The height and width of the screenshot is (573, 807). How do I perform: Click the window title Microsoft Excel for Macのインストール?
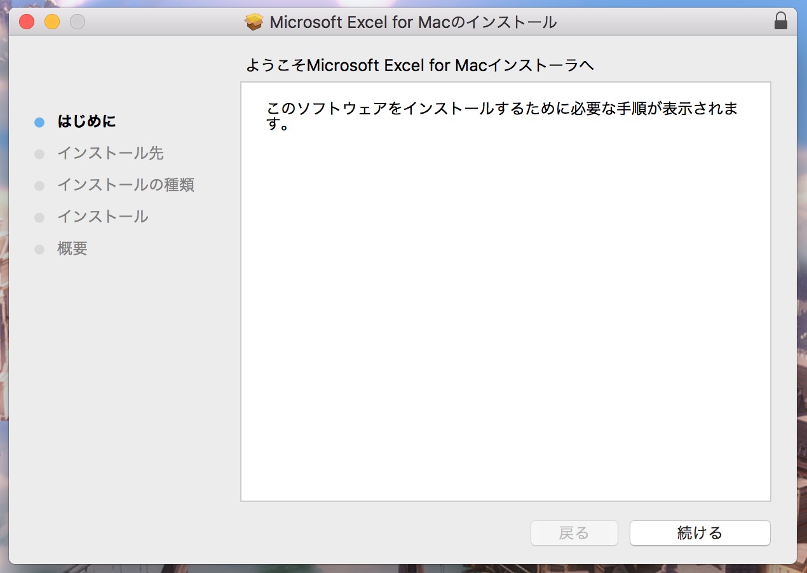pyautogui.click(x=413, y=22)
